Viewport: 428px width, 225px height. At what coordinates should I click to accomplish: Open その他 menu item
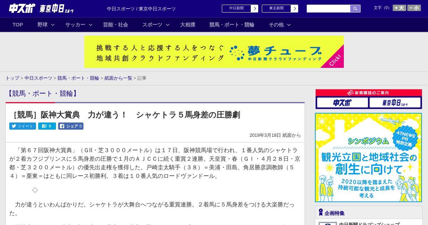coord(276,25)
